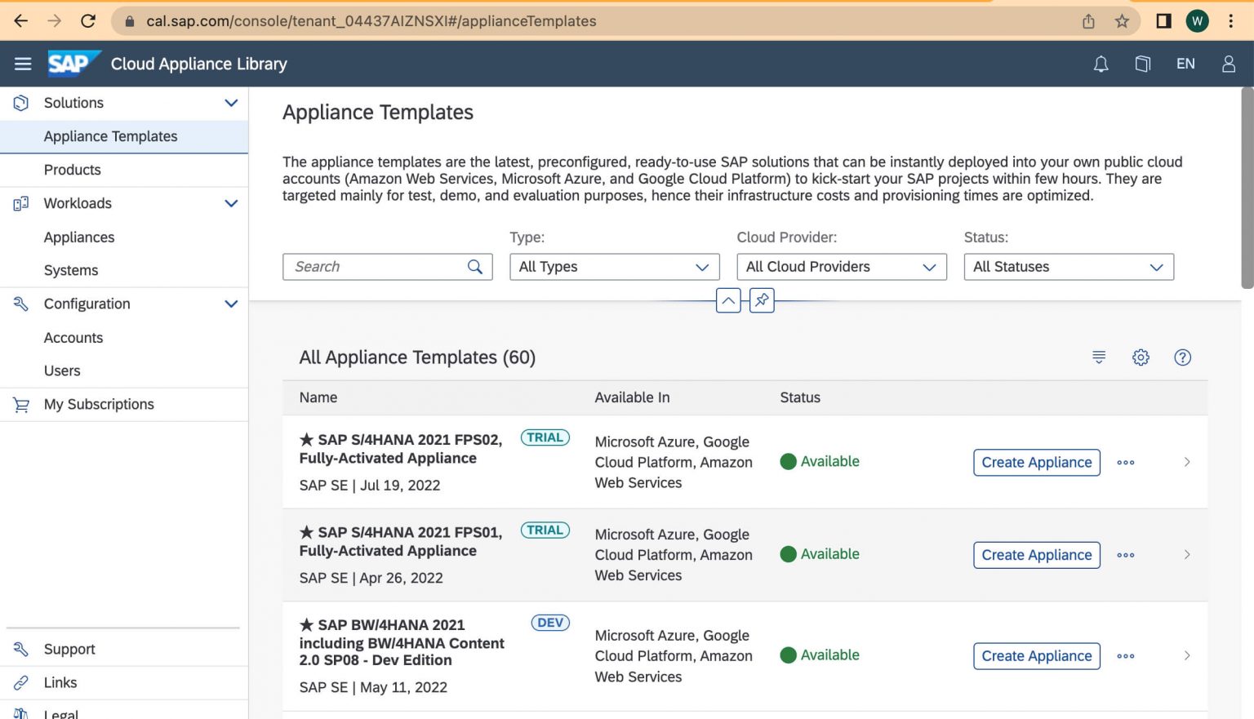Collapse the filter bar with the arrow toggle
1254x719 pixels.
click(727, 300)
